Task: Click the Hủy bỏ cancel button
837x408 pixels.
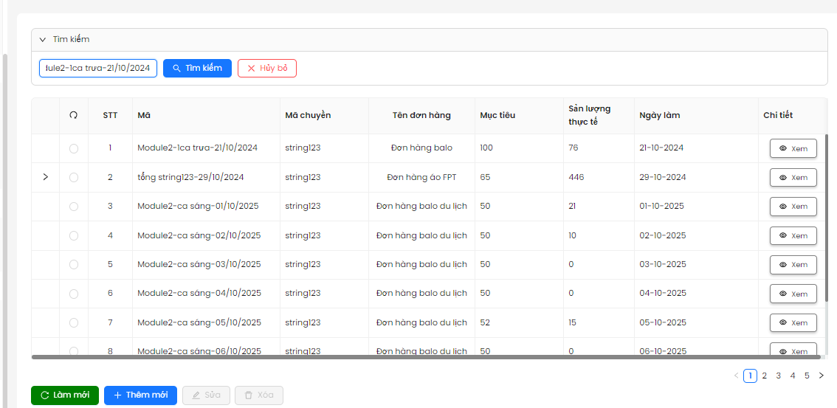Action: click(x=266, y=69)
